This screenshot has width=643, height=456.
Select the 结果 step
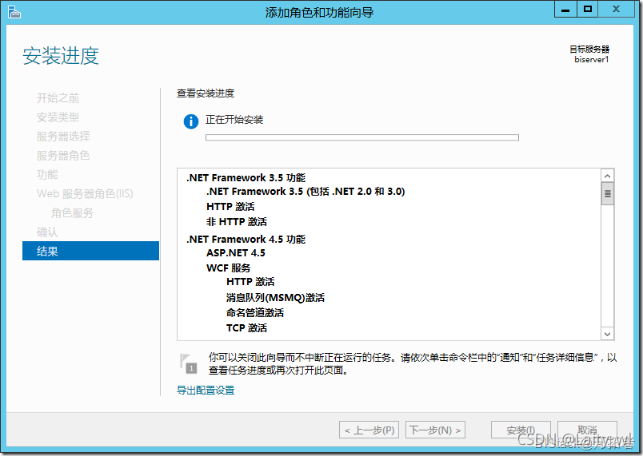(x=90, y=251)
